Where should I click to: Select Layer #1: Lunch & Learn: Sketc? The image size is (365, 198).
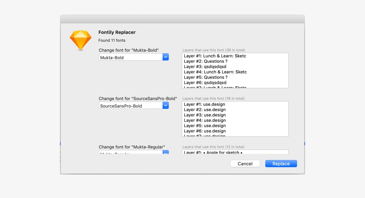pyautogui.click(x=235, y=56)
